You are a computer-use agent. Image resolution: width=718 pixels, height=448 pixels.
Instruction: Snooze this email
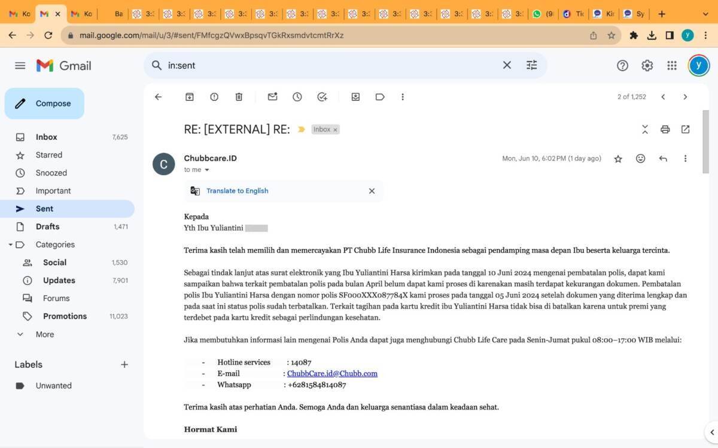pos(297,97)
